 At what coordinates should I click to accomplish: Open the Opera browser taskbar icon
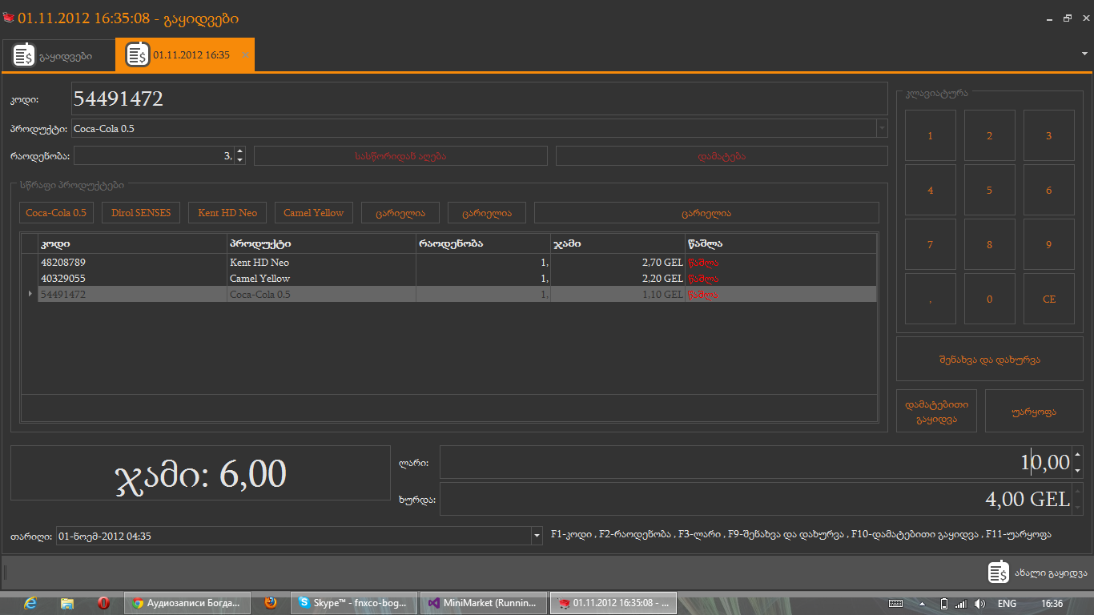point(103,603)
